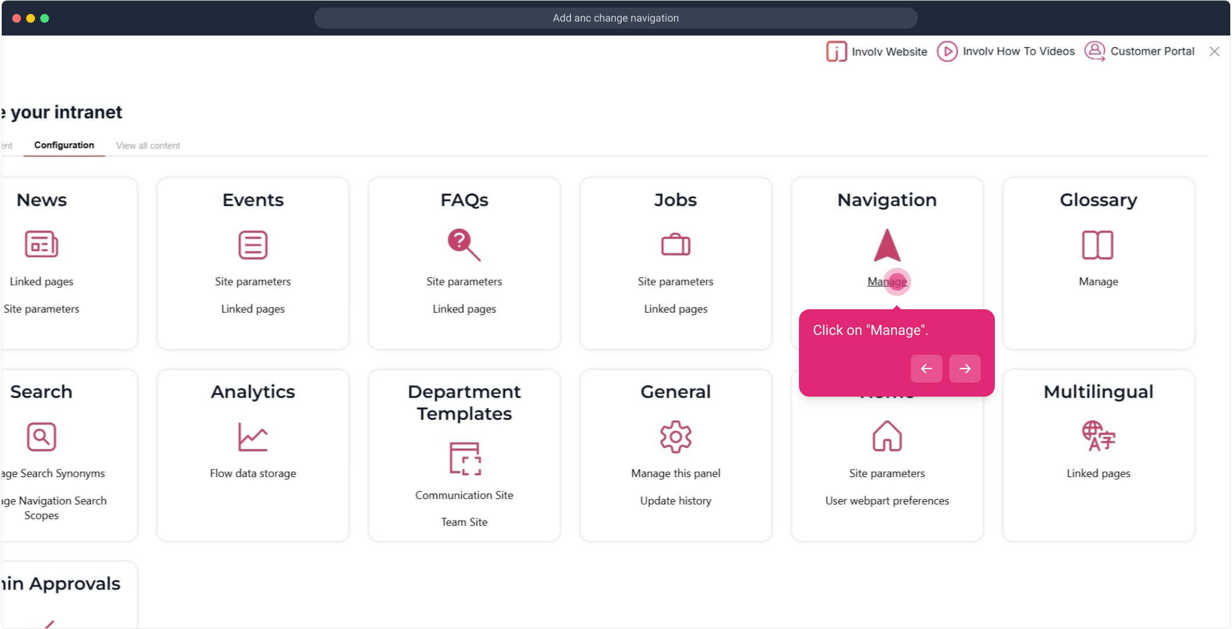Open User webpart preferences link

(887, 501)
